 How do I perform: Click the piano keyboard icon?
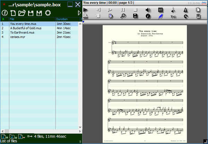pos(198,16)
